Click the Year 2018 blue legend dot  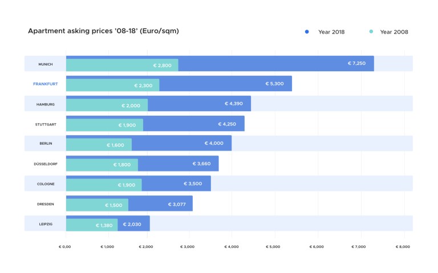pyautogui.click(x=307, y=32)
